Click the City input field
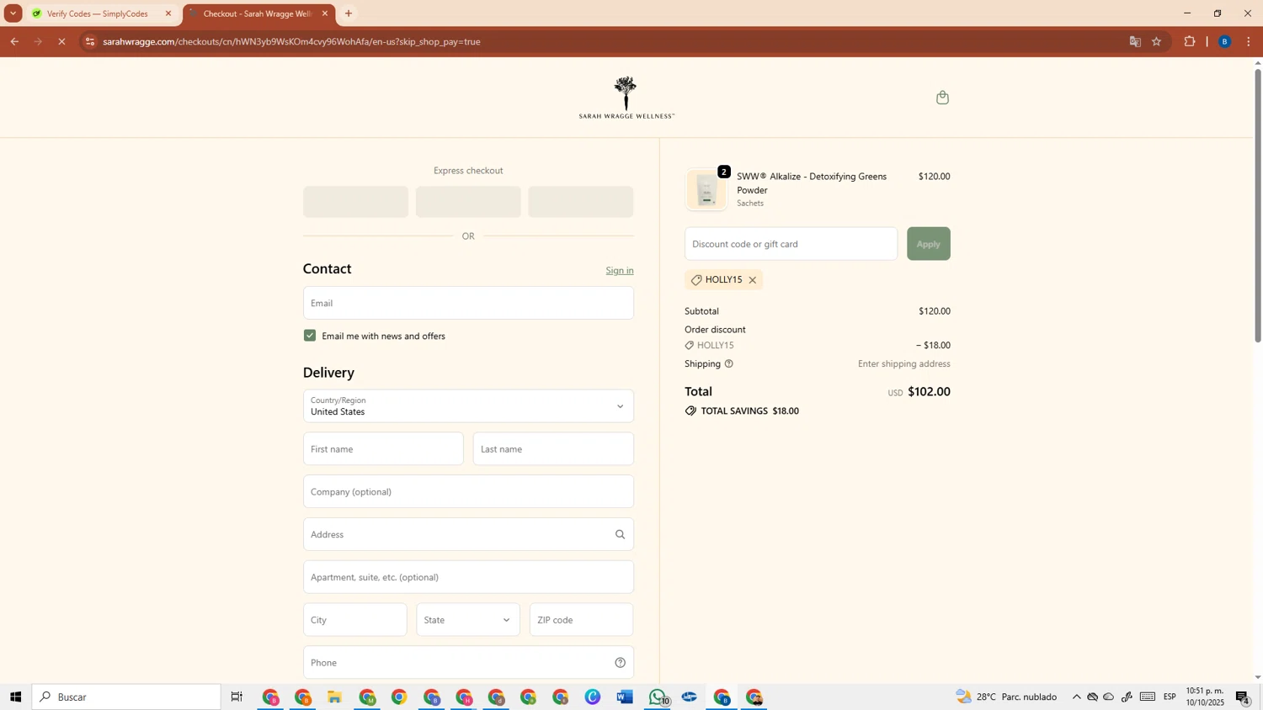1263x710 pixels. click(355, 620)
